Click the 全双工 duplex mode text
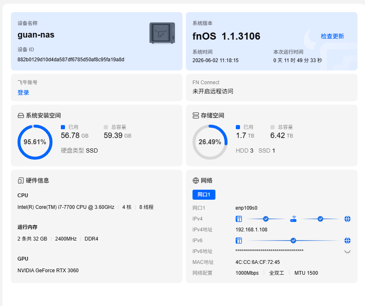365x306 pixels. (277, 273)
